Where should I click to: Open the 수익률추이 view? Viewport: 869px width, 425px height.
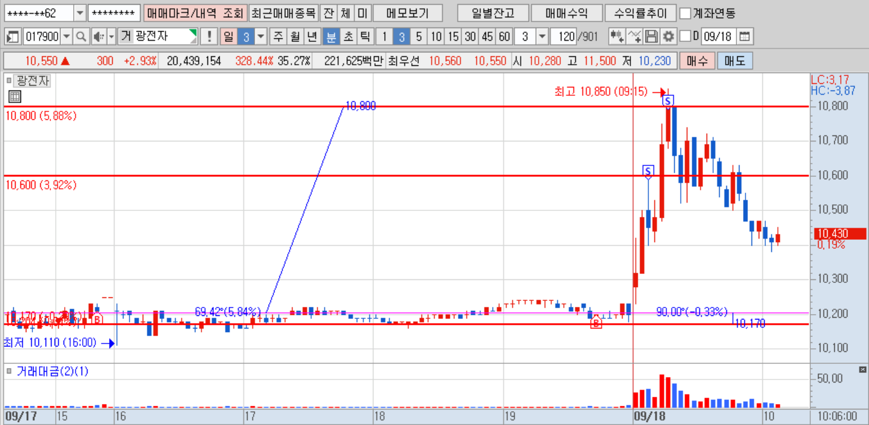639,13
